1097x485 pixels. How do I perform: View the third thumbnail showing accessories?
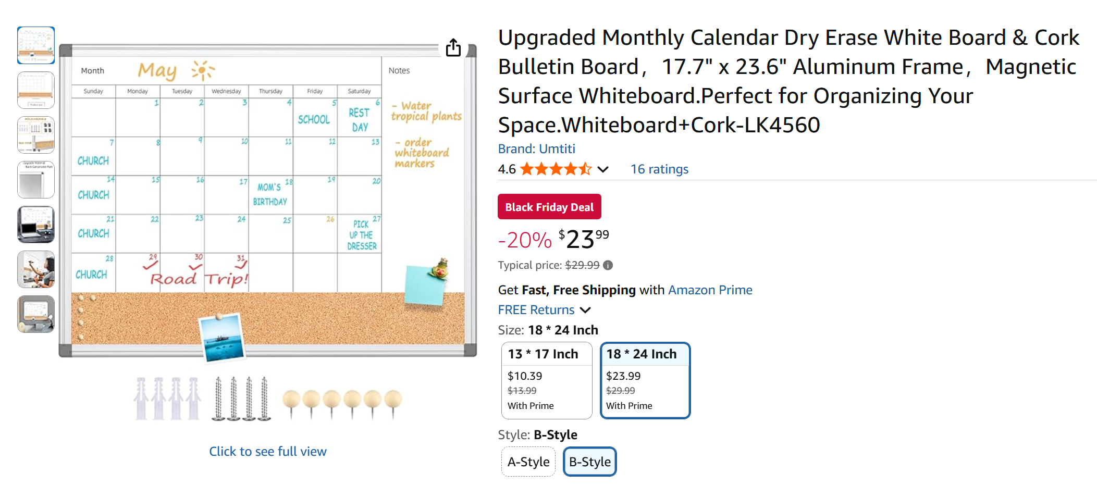point(36,135)
